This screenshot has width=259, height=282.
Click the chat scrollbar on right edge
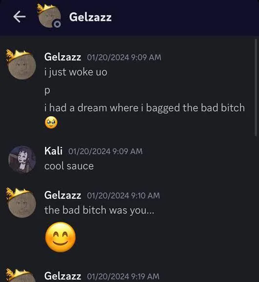coord(256,88)
